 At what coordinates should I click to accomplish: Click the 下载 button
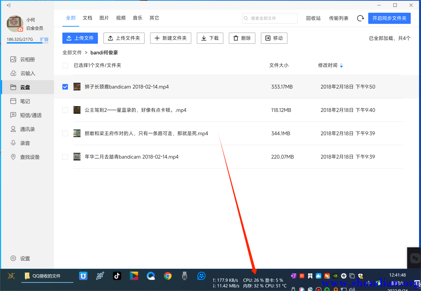210,38
